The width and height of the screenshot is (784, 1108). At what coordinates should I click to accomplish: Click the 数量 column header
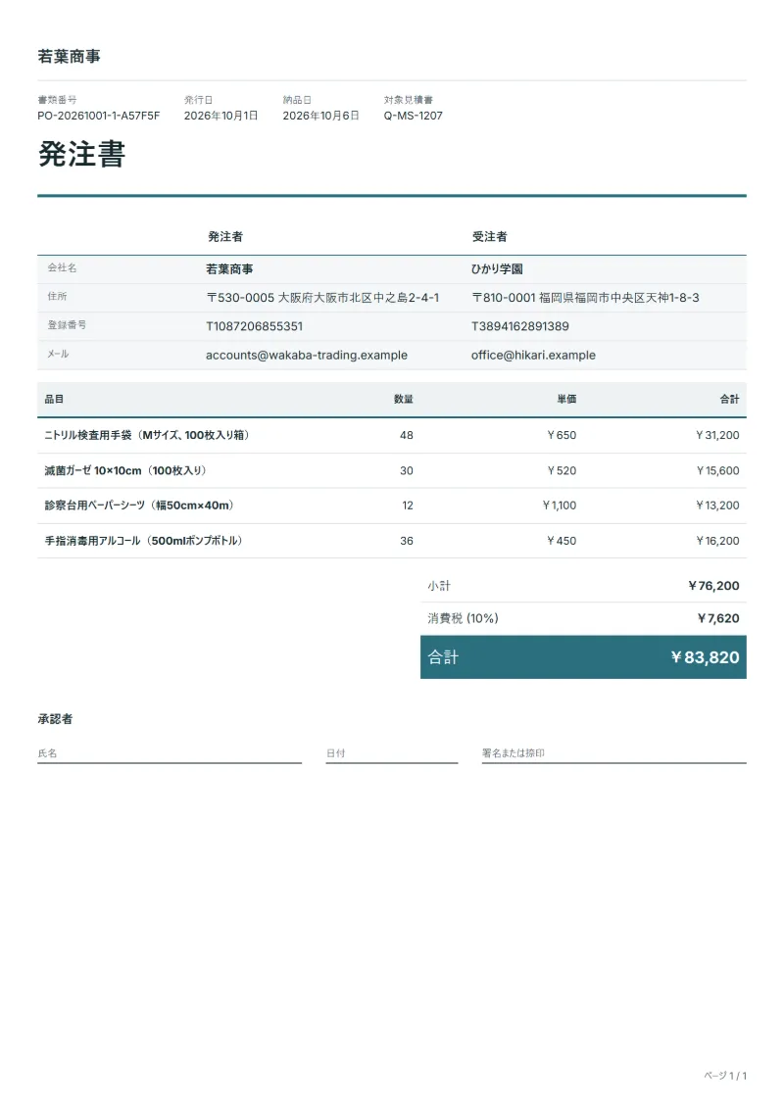(x=404, y=400)
